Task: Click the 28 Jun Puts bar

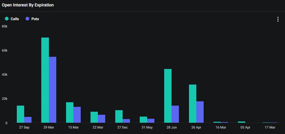Action: coord(175,114)
